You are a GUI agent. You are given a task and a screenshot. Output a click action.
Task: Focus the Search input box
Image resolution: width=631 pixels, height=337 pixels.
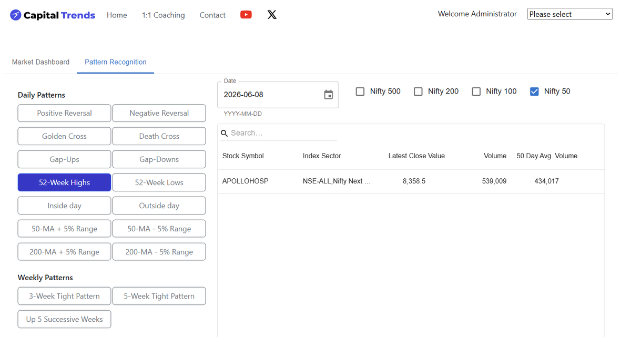click(283, 133)
